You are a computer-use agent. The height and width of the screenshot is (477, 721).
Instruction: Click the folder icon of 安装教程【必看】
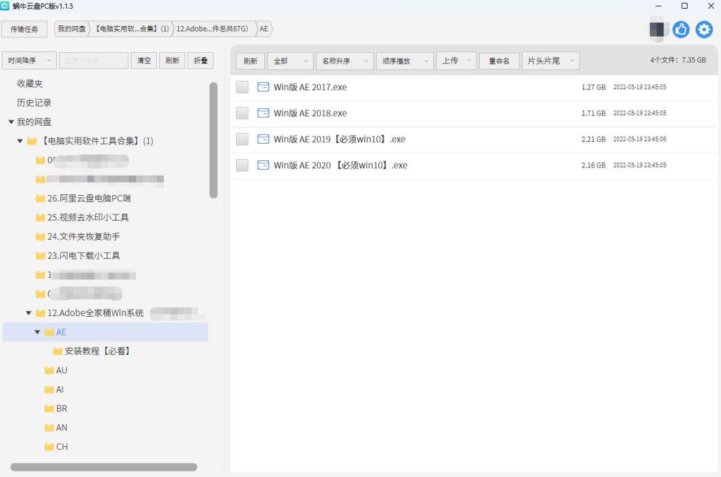pos(57,351)
